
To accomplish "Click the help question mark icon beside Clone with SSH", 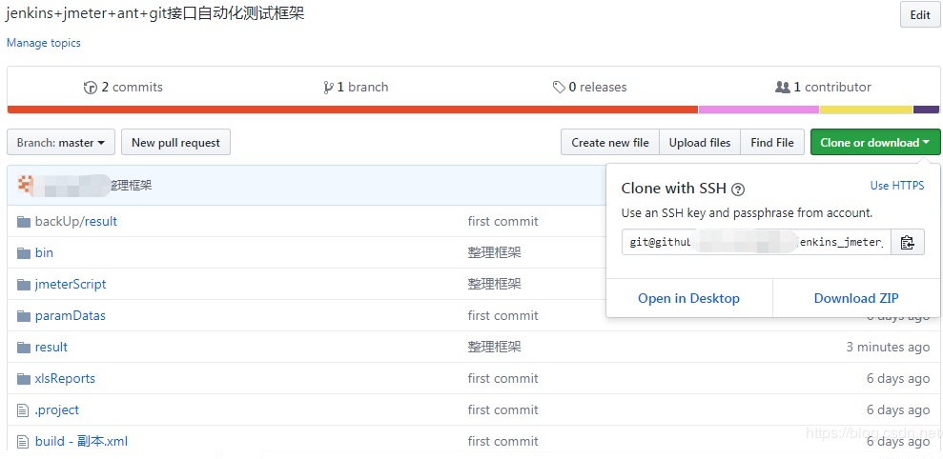I will click(x=738, y=190).
